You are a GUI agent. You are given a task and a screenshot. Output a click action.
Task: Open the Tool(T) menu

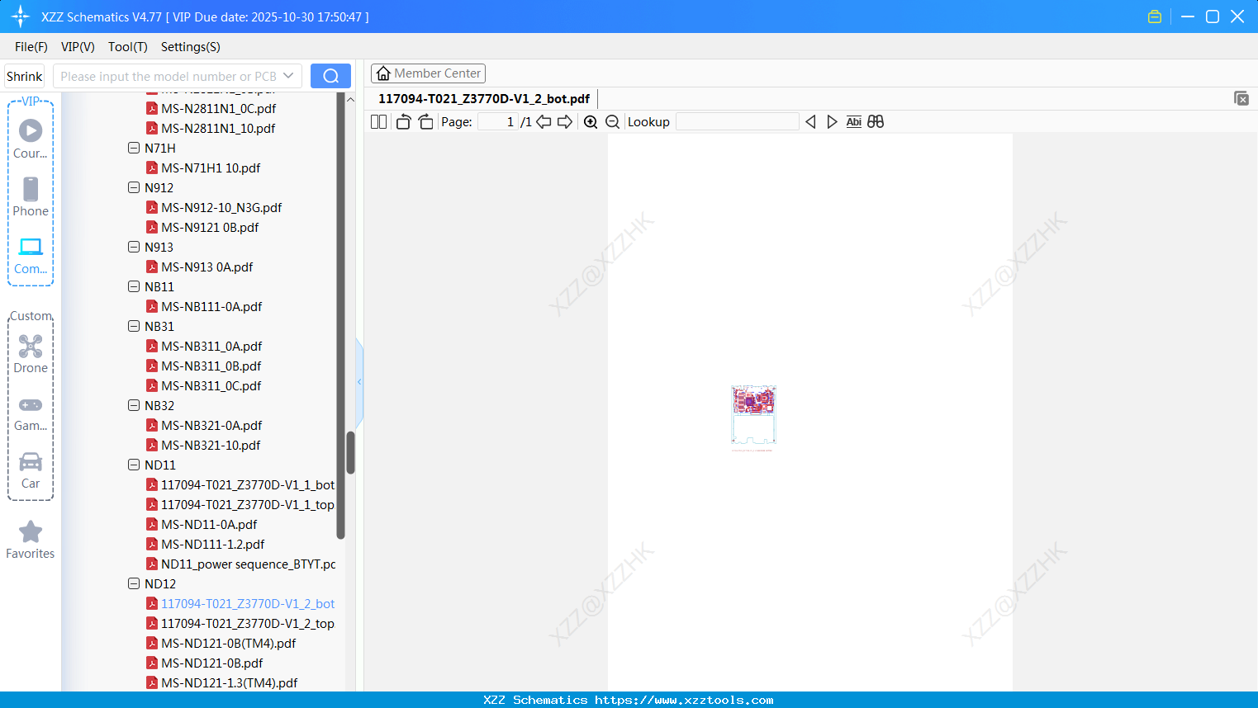click(127, 47)
